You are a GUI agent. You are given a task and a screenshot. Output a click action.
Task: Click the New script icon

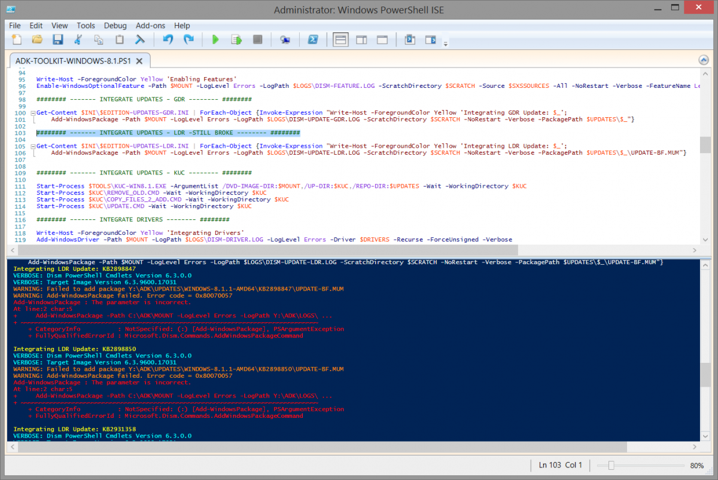[17, 40]
